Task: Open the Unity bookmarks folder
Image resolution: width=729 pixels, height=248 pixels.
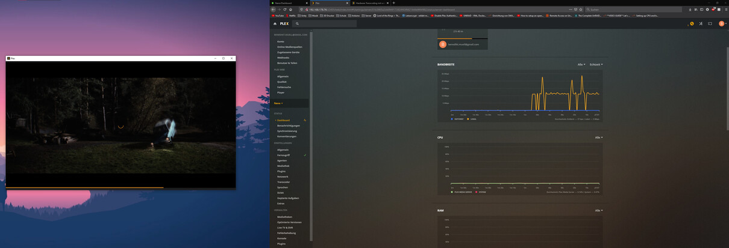Action: pos(303,16)
